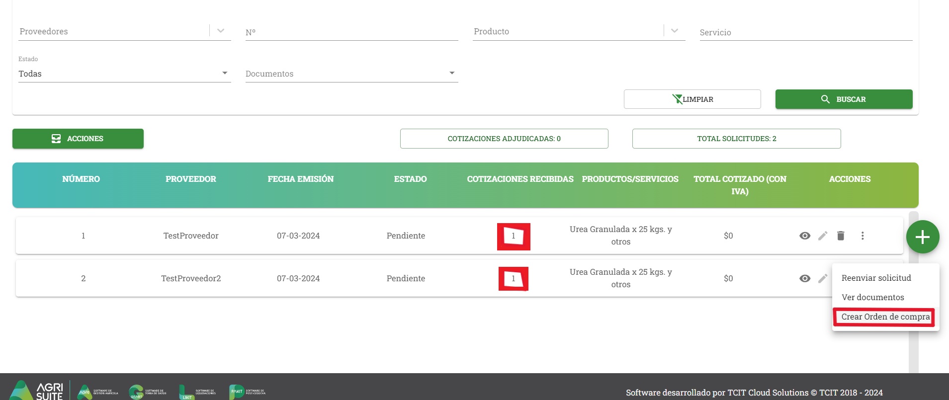This screenshot has height=400, width=949.
Task: Open received quotations badge for TestProveedor
Action: pyautogui.click(x=514, y=236)
